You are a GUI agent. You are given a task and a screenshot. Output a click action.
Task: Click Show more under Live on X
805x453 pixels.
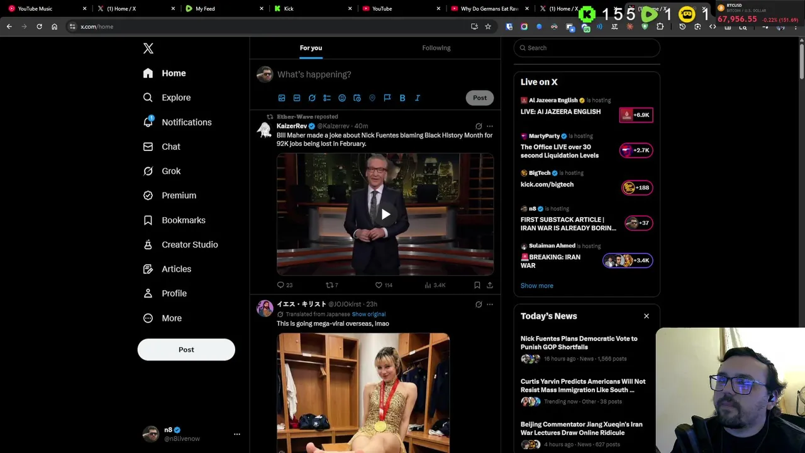coord(537,286)
